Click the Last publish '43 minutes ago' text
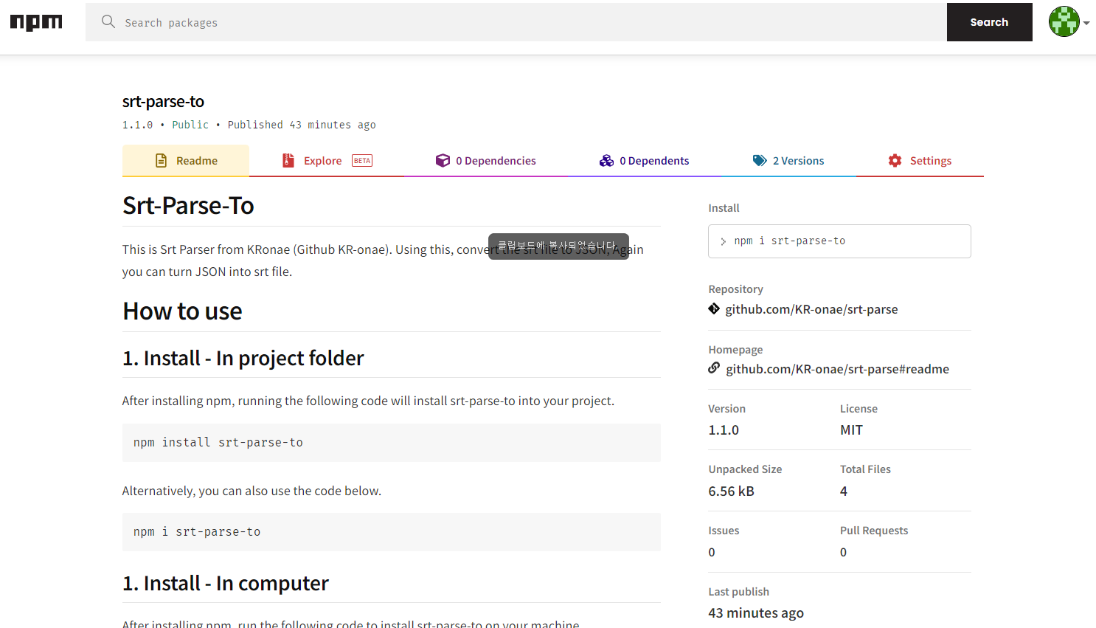The height and width of the screenshot is (628, 1096). pos(756,613)
